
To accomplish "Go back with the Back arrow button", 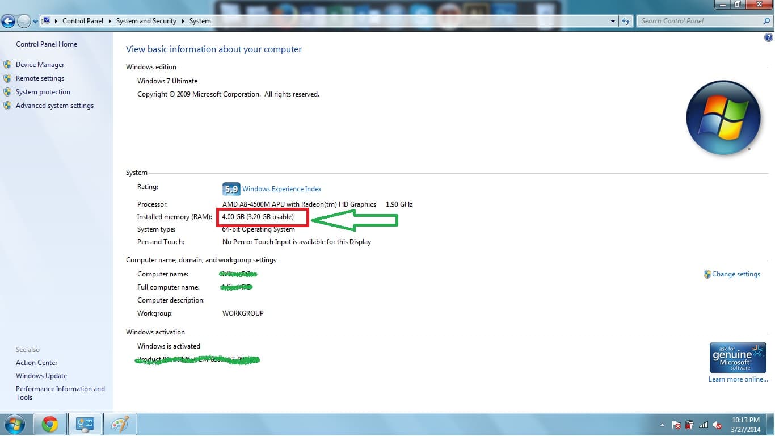I will (x=8, y=22).
